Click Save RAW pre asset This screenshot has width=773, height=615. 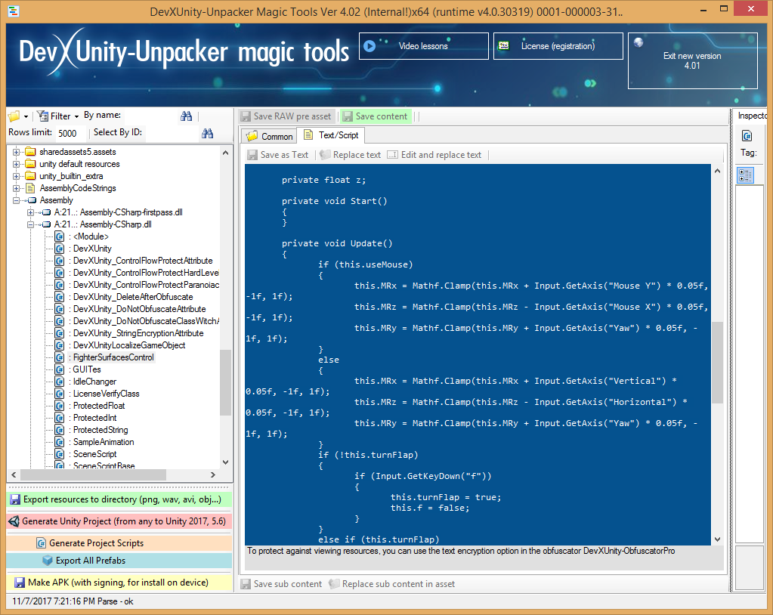[286, 116]
